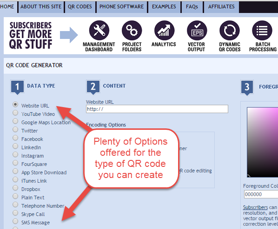Select the Plain Text radio button
The width and height of the screenshot is (278, 229).
[15, 196]
